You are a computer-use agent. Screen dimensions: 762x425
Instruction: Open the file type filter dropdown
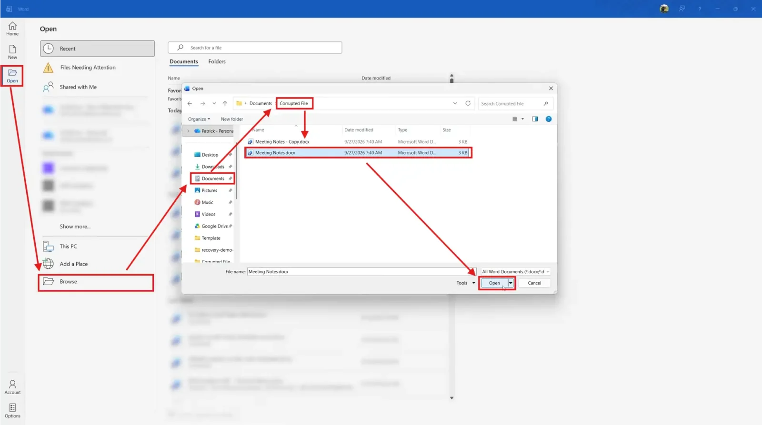point(515,272)
